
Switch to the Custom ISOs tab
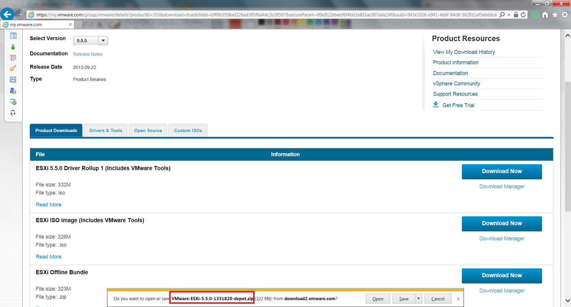[188, 131]
